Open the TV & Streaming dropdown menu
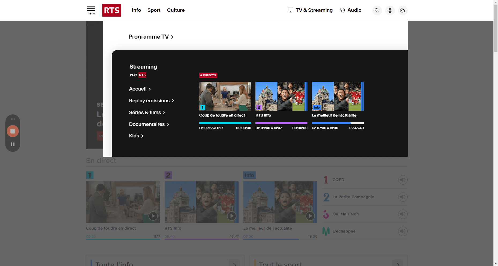This screenshot has height=266, width=498. pos(310,10)
